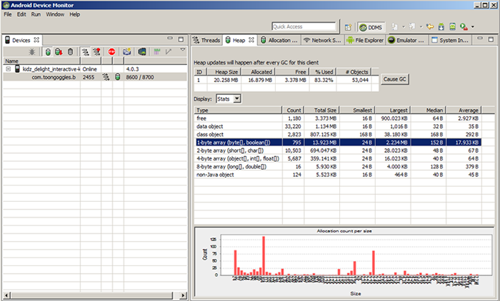Click in the Quick Access field
The image size is (500, 301).
pyautogui.click(x=304, y=26)
